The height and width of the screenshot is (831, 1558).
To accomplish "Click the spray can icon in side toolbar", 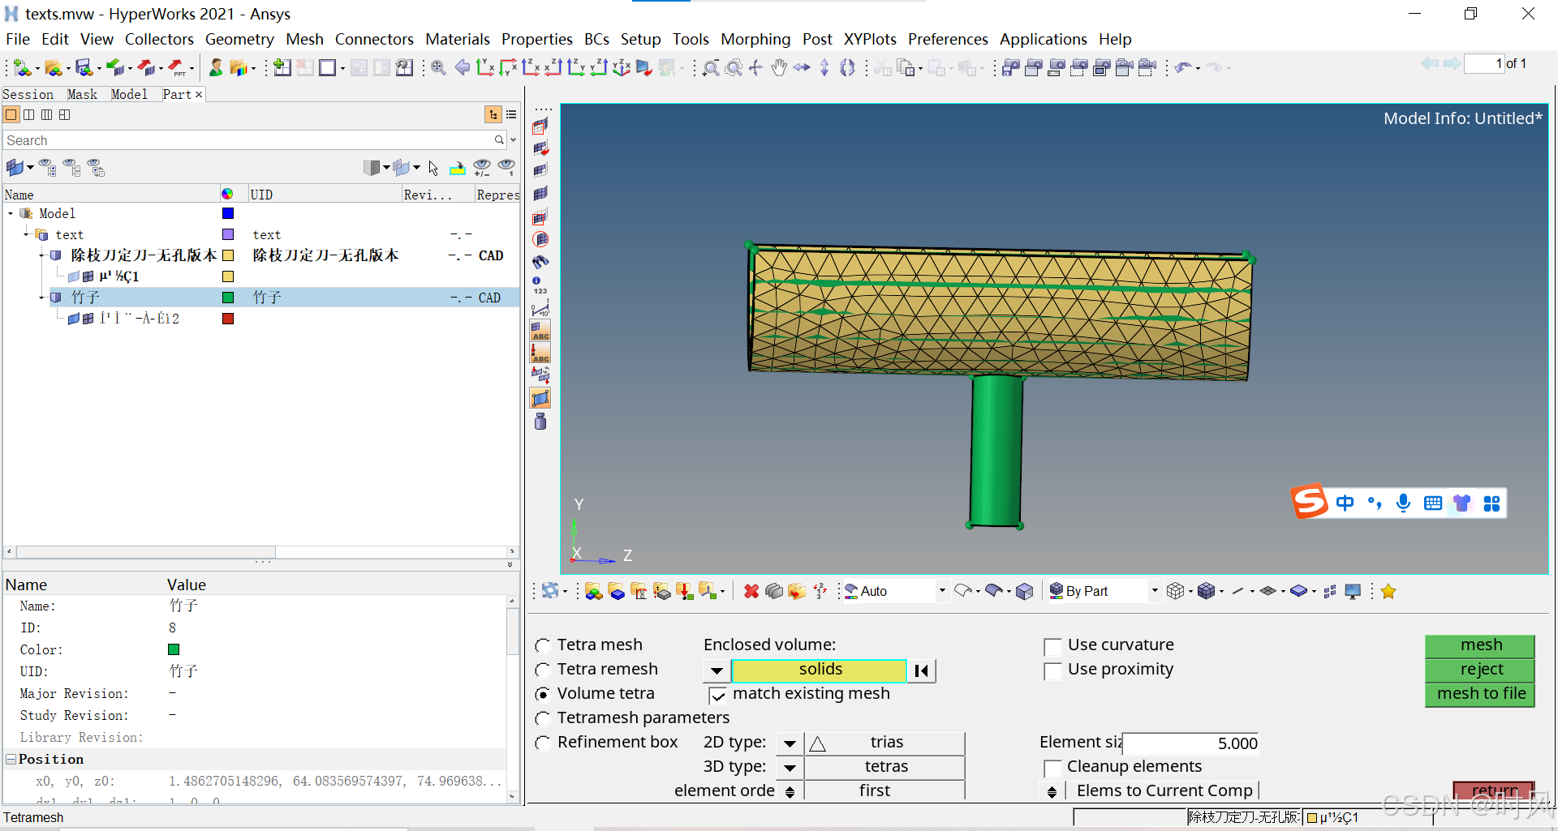I will [x=540, y=422].
